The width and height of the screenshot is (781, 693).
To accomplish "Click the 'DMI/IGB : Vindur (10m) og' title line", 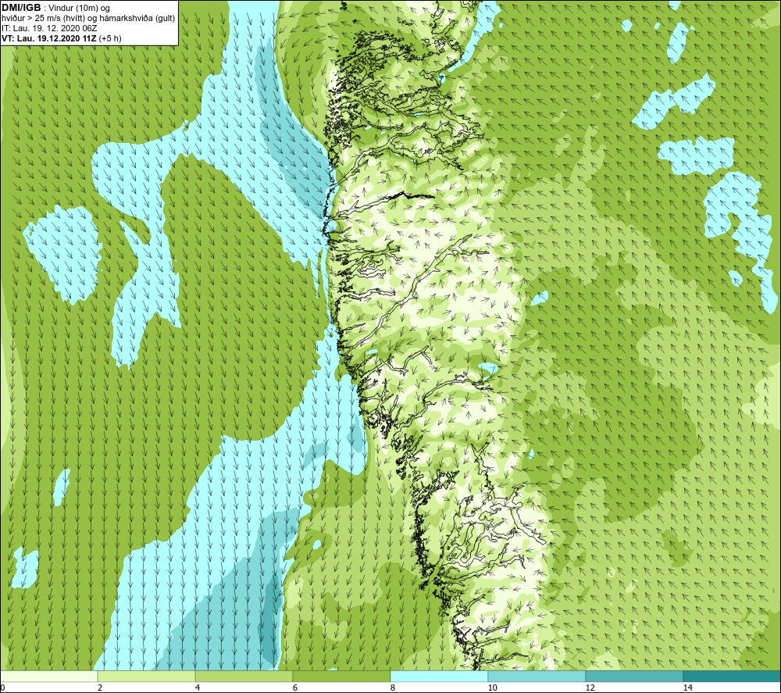I will [x=55, y=8].
